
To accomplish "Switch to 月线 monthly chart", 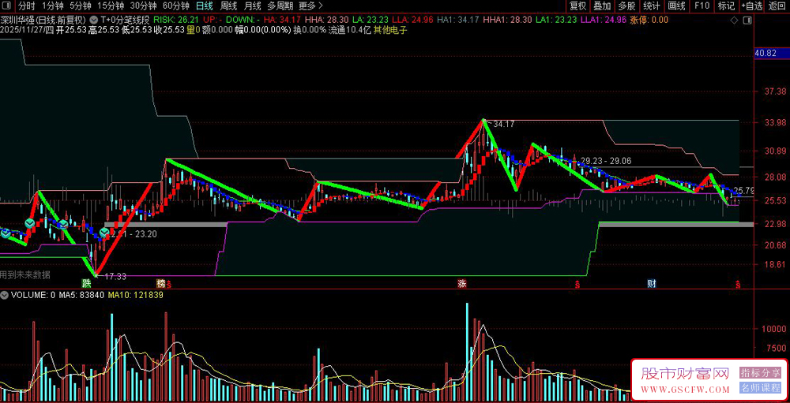I will 253,6.
